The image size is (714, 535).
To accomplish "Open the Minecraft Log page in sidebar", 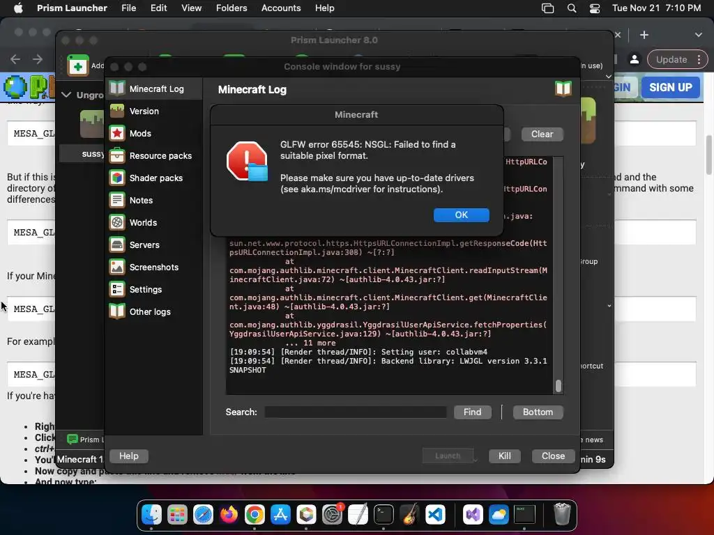I will click(x=154, y=88).
